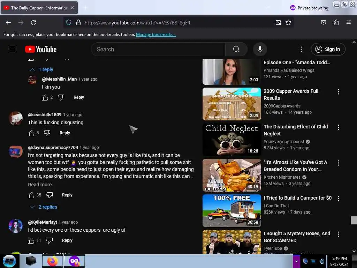Screen dimensions: 357x268
Task: Open Child Neglect video thumbnail
Action: pyautogui.click(x=231, y=140)
